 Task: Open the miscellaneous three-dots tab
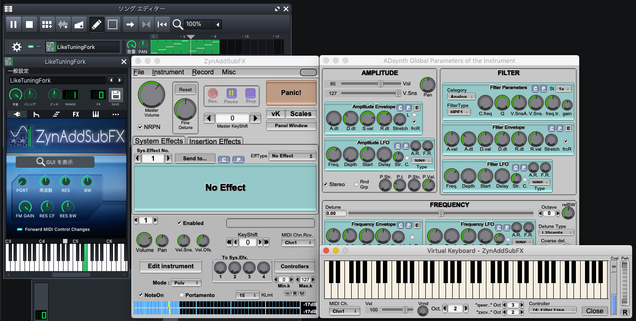[x=115, y=114]
